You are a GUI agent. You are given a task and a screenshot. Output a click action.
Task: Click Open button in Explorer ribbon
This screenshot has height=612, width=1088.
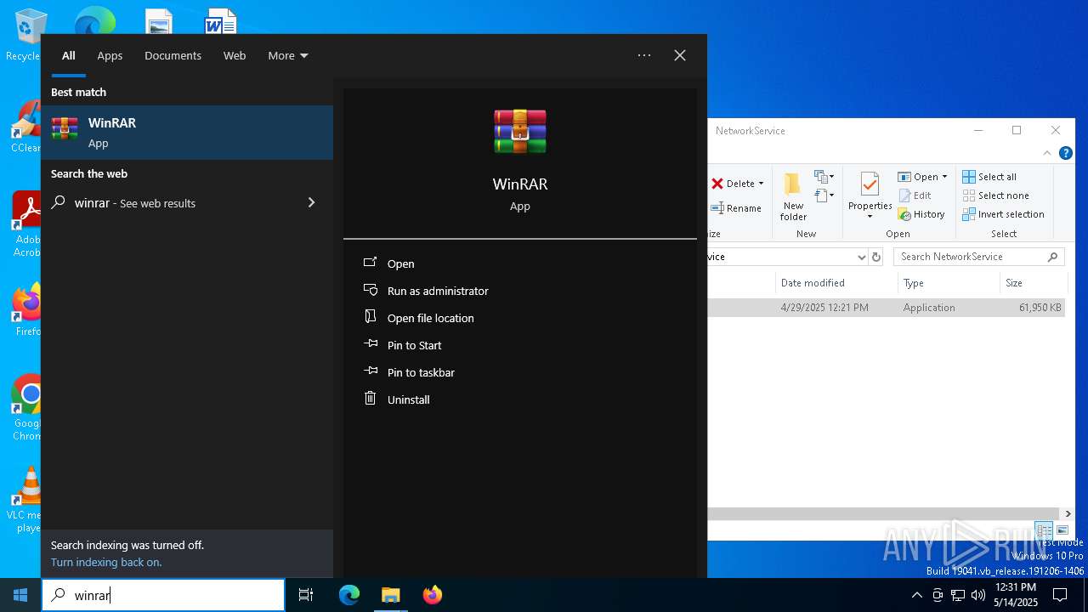pyautogui.click(x=918, y=177)
